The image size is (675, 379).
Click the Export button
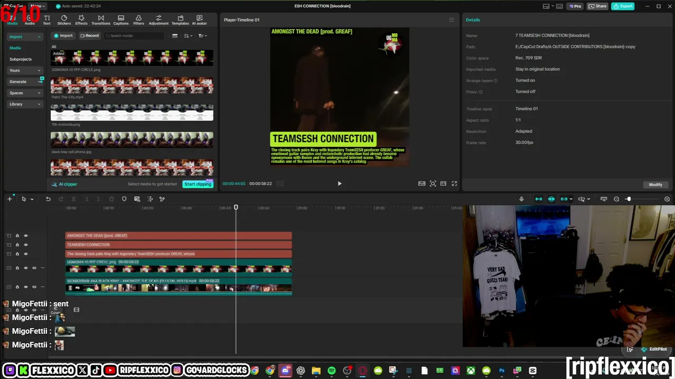(623, 6)
